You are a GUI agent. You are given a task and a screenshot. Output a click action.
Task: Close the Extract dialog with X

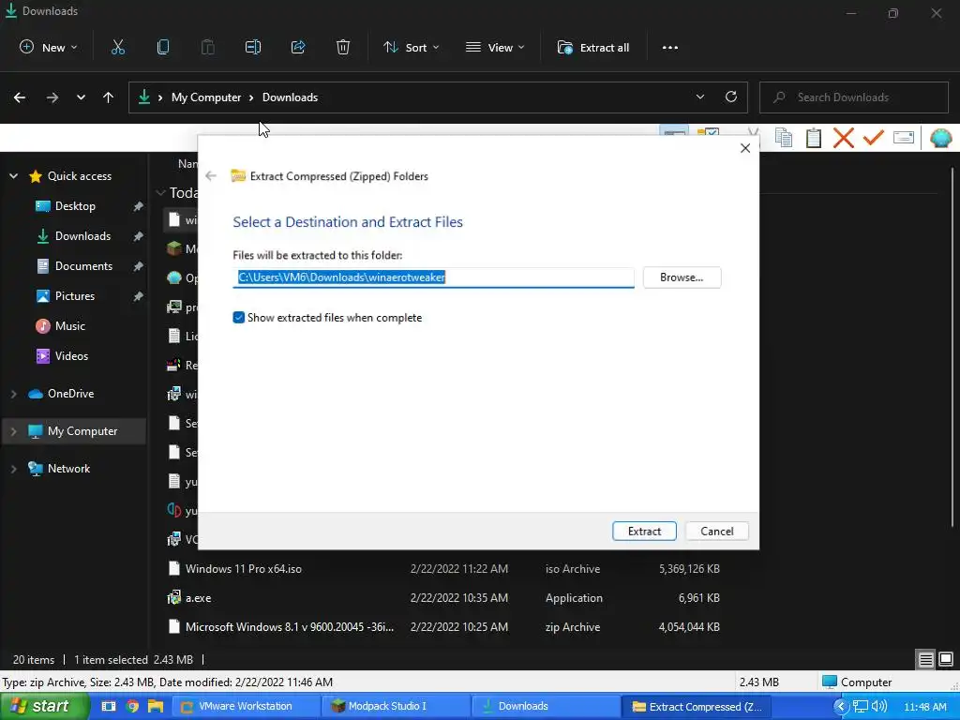pyautogui.click(x=745, y=148)
